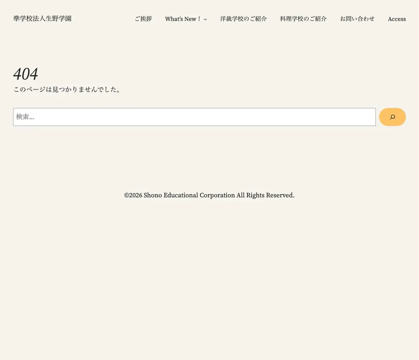This screenshot has width=419, height=360.
Task: Go to 洋裁学校のご紹介 page
Action: [244, 19]
